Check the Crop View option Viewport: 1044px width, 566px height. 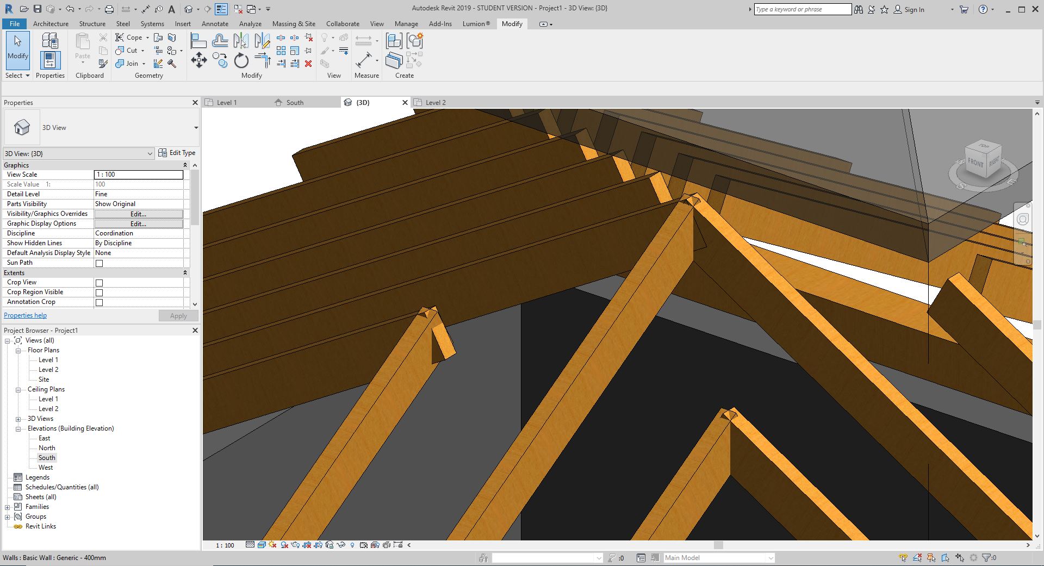point(100,283)
